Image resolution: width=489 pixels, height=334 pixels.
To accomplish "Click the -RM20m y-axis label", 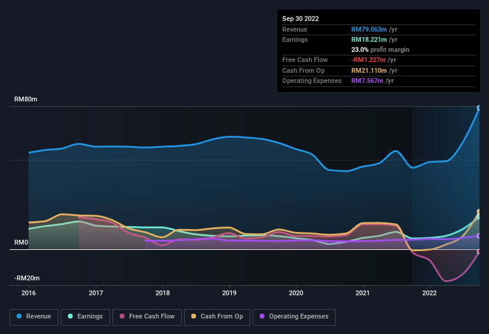I will coord(27,278).
